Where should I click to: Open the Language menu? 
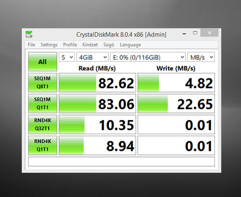pos(130,45)
